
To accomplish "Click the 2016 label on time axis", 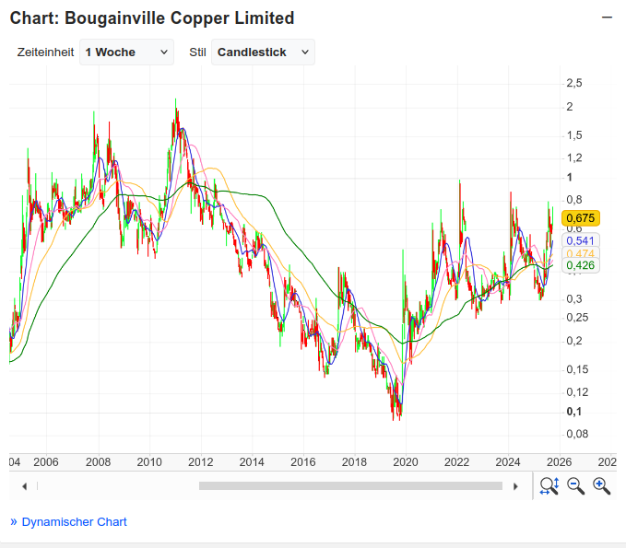I will pyautogui.click(x=303, y=462).
